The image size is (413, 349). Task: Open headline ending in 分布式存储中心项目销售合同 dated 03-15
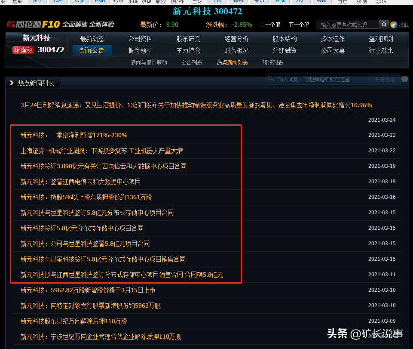[x=103, y=259]
